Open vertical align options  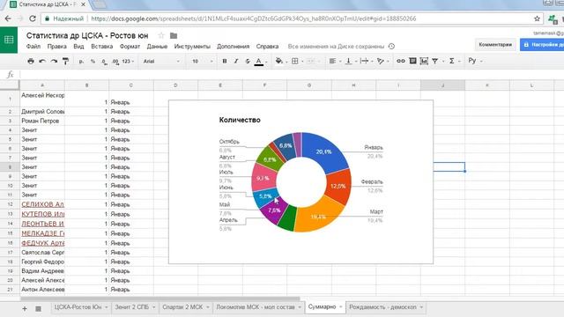pos(349,61)
